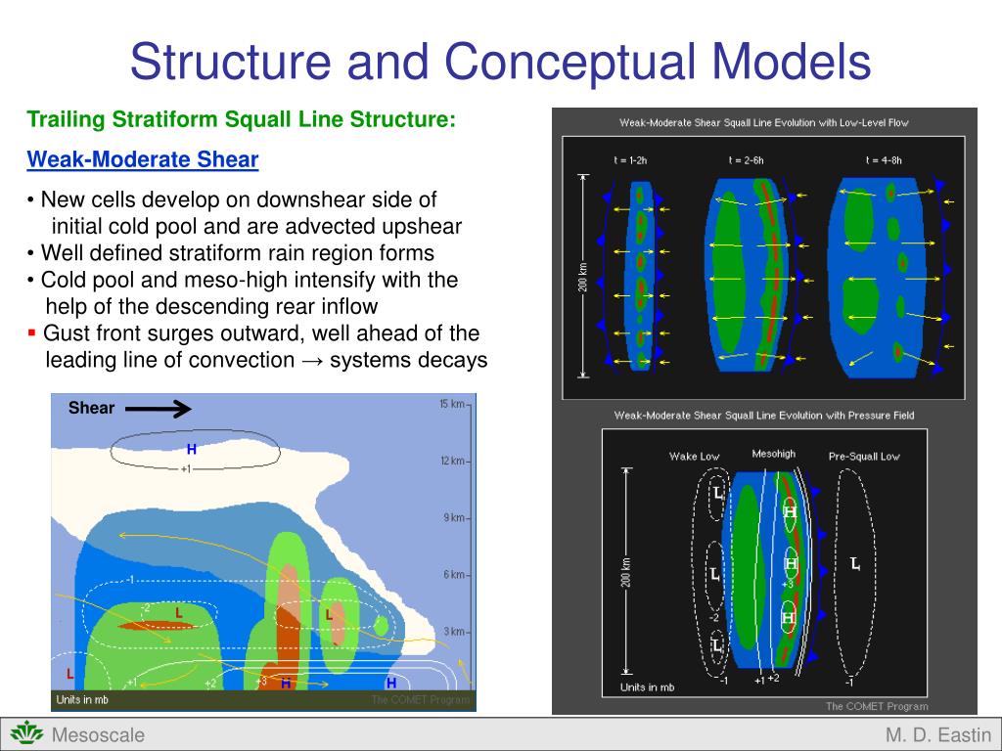Click the M. D. Eastin author name
Viewport: 1002px width, 751px height.
tap(938, 734)
